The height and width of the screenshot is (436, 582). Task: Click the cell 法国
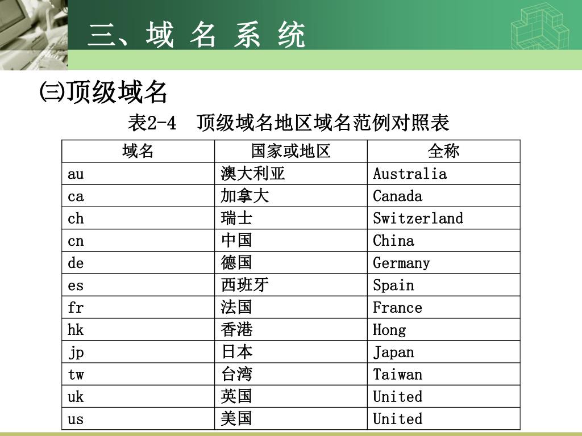coord(291,307)
